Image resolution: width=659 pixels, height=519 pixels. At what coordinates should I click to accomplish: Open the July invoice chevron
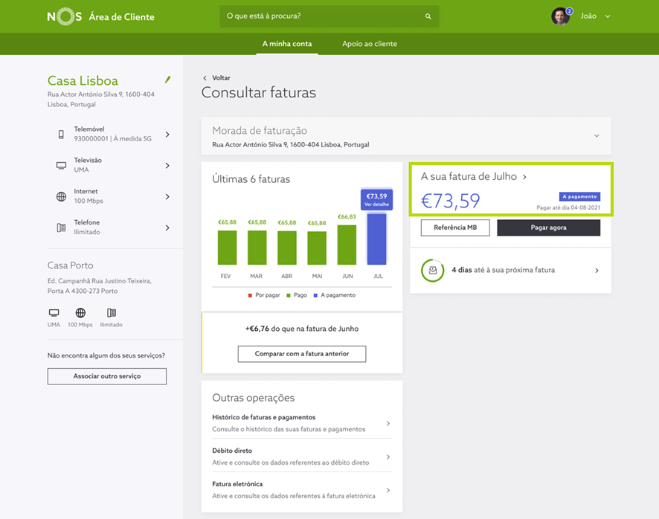(524, 177)
